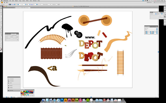Click the Illustrator icon in the Dock
This screenshot has height=103, width=166.
66,100
